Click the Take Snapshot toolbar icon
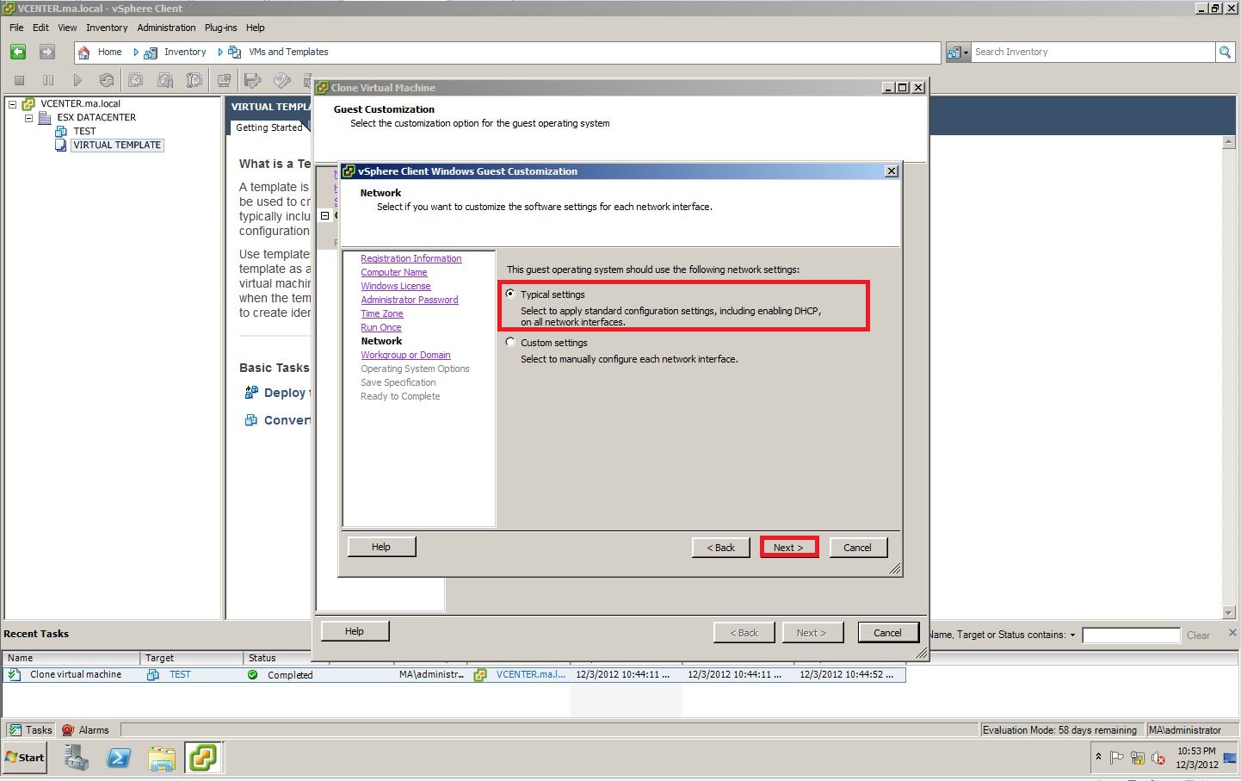1241x781 pixels. (x=136, y=80)
